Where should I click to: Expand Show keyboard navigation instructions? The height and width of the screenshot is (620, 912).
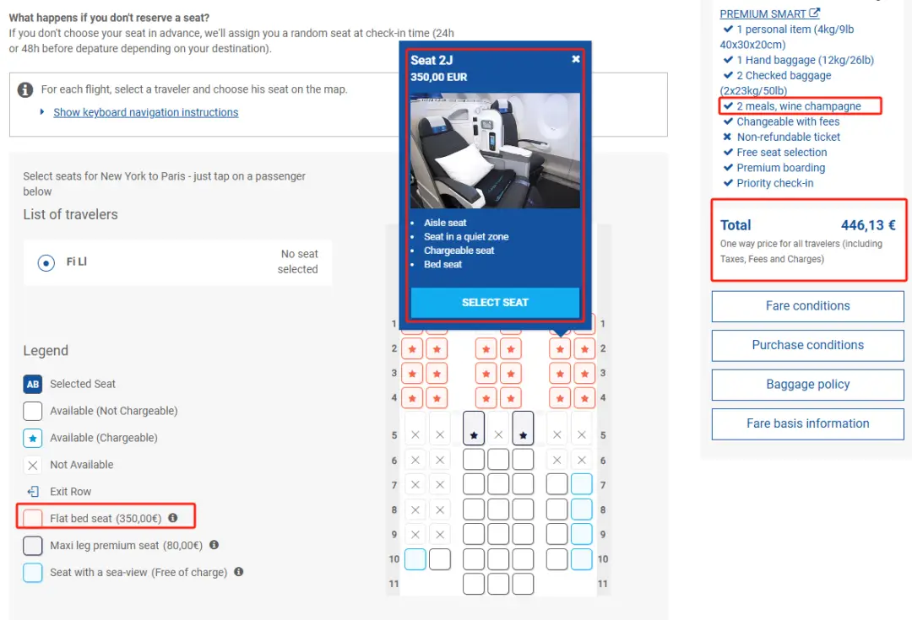tap(145, 112)
